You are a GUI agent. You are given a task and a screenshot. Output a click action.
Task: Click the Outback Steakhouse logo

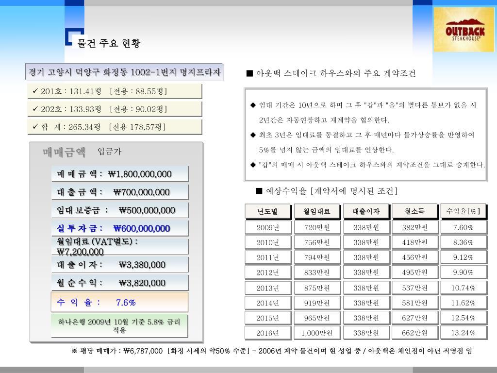(464, 30)
